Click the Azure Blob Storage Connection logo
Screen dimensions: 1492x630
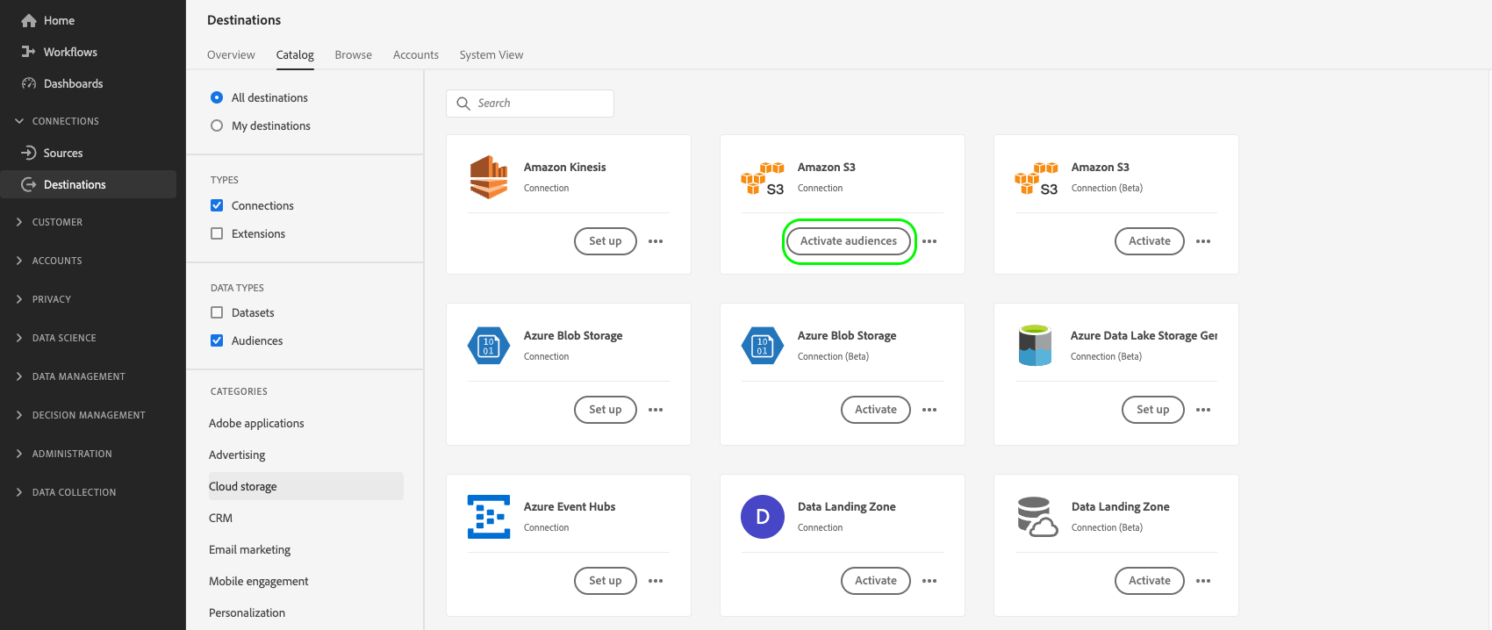coord(489,346)
